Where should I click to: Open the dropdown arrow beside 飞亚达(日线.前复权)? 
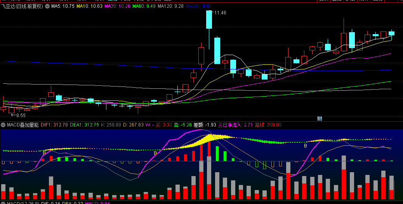coord(47,7)
